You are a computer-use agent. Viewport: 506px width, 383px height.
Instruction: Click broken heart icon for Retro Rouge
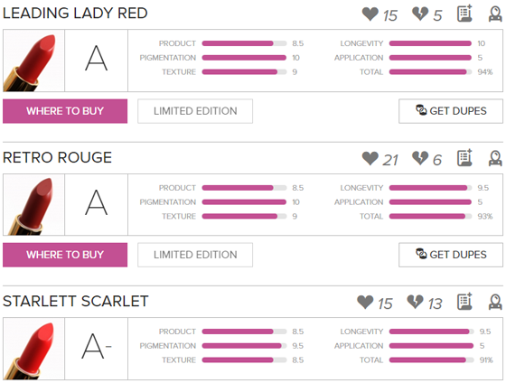420,158
